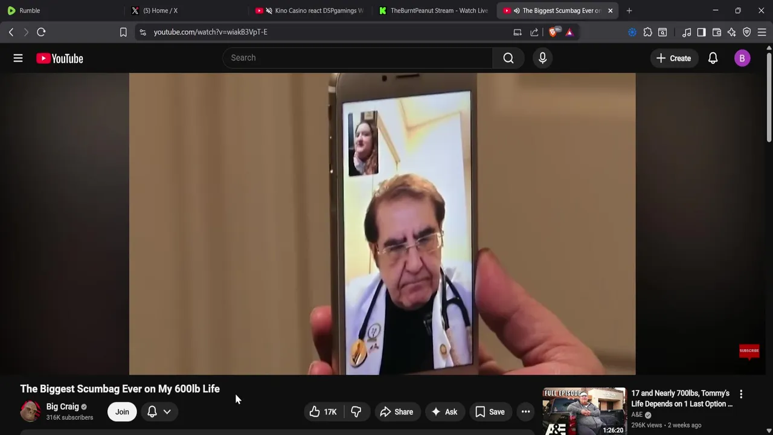Image resolution: width=773 pixels, height=435 pixels.
Task: Go to YouTube home via logo
Action: [60, 58]
